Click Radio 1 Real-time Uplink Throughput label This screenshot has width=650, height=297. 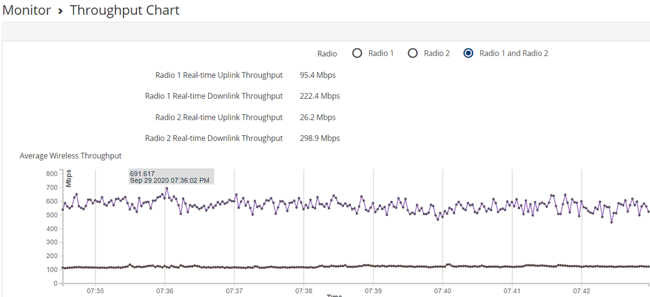[219, 75]
